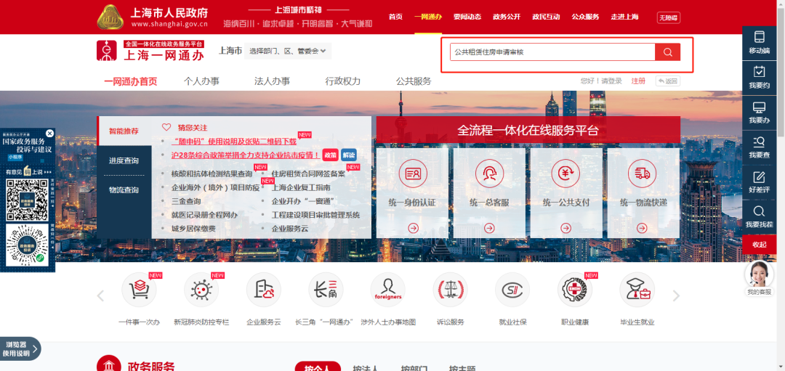785x371 pixels.
Task: Click the 请登录 login link
Action: [611, 81]
